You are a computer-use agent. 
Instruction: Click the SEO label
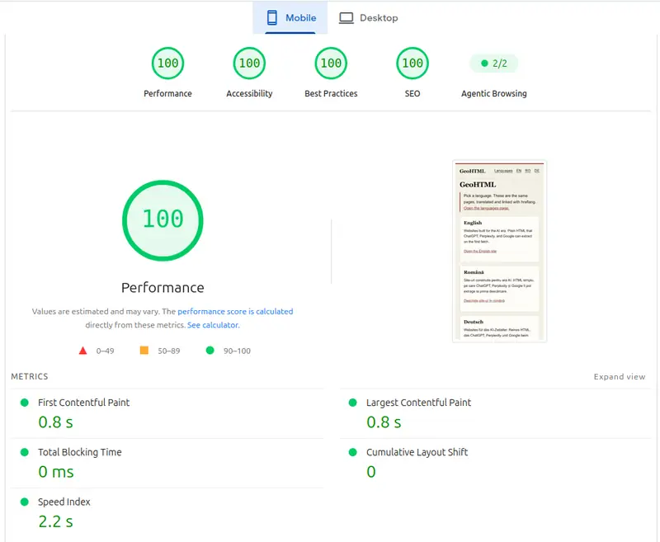412,93
